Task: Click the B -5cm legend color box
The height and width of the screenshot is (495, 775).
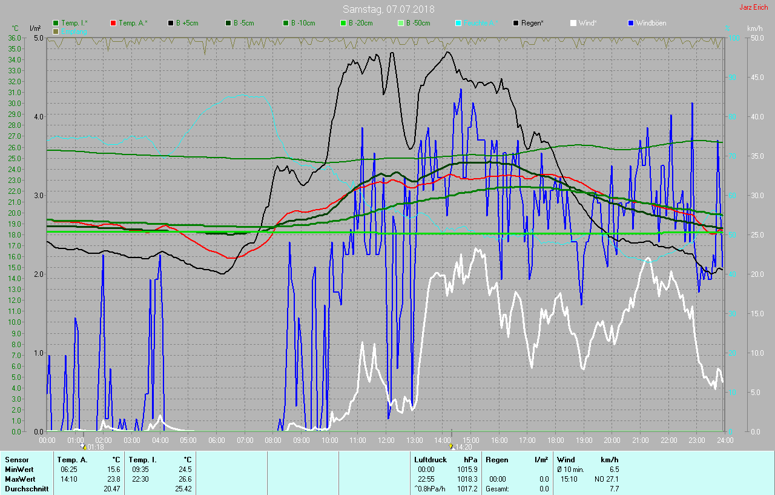Action: click(x=229, y=23)
